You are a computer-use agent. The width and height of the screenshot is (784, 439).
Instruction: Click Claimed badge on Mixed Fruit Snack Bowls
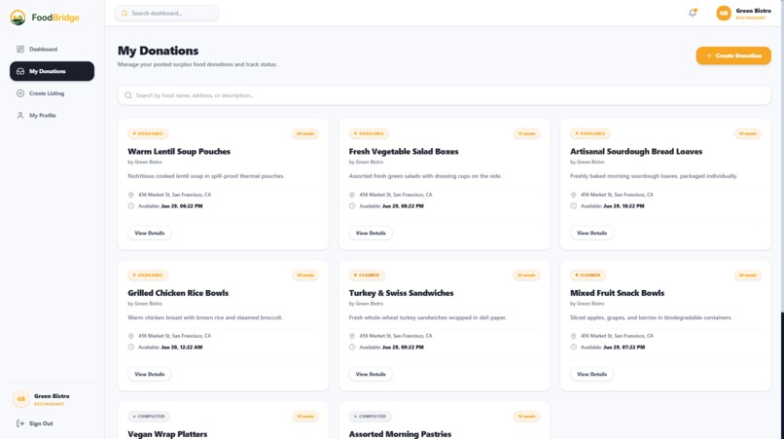point(588,274)
